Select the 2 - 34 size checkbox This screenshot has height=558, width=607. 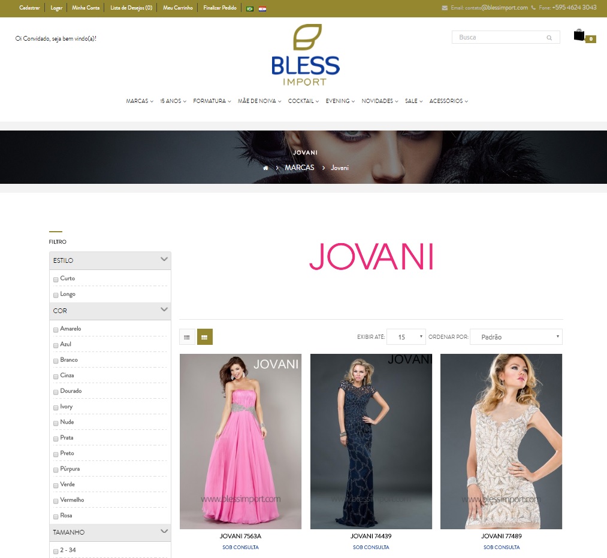point(55,551)
